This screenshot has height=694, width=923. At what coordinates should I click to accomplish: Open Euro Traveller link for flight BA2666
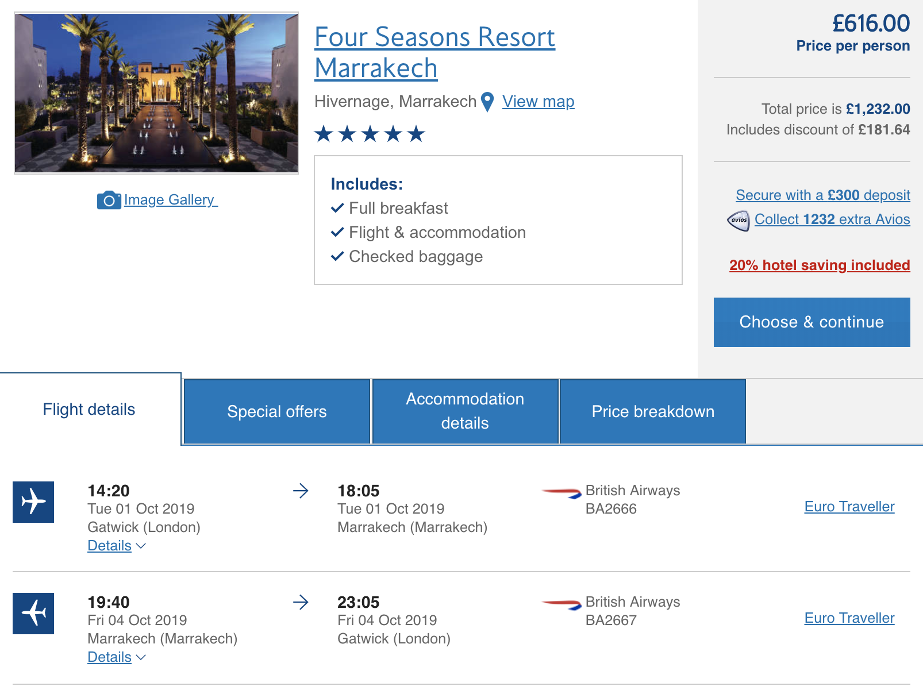(x=849, y=507)
